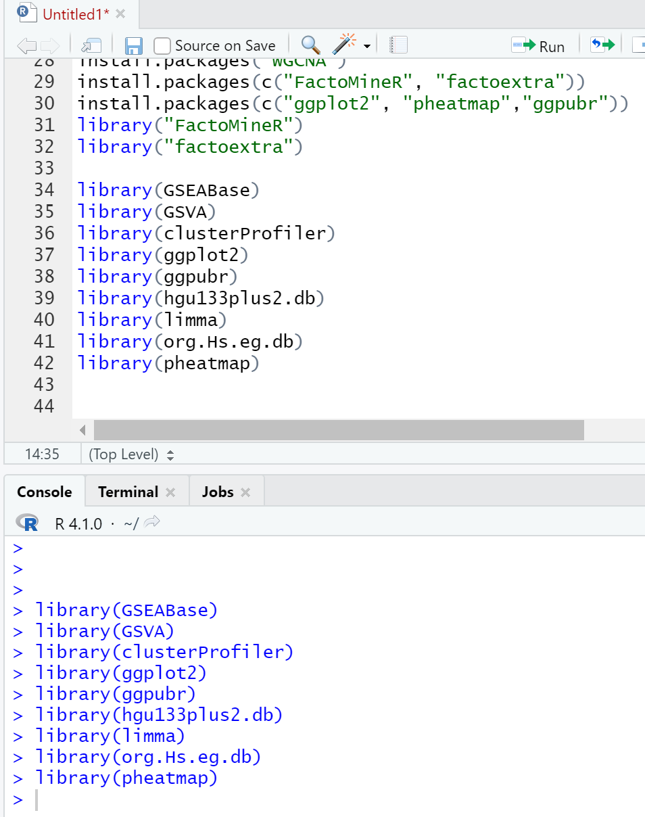Screen dimensions: 645x817
Task: Click library("factoextra") line in editor
Action: tap(190, 147)
